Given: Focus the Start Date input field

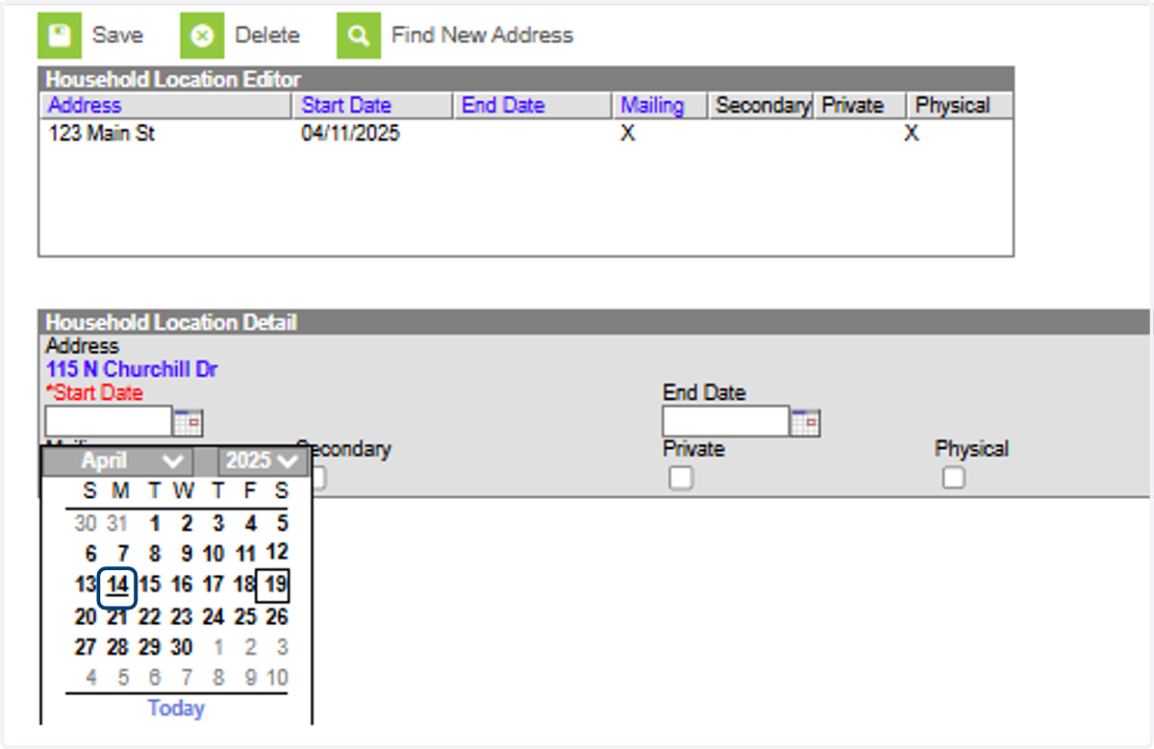Looking at the screenshot, I should click(108, 421).
